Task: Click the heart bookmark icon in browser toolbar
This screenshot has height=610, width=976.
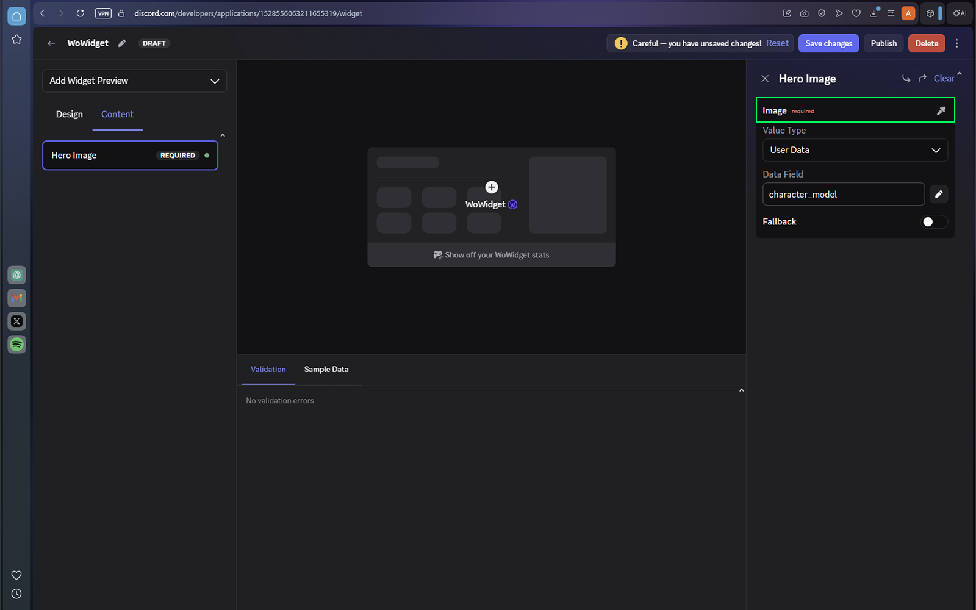Action: click(x=856, y=13)
